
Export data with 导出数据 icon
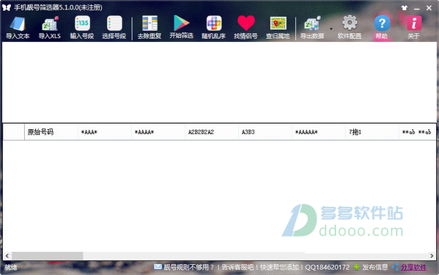[x=312, y=27]
